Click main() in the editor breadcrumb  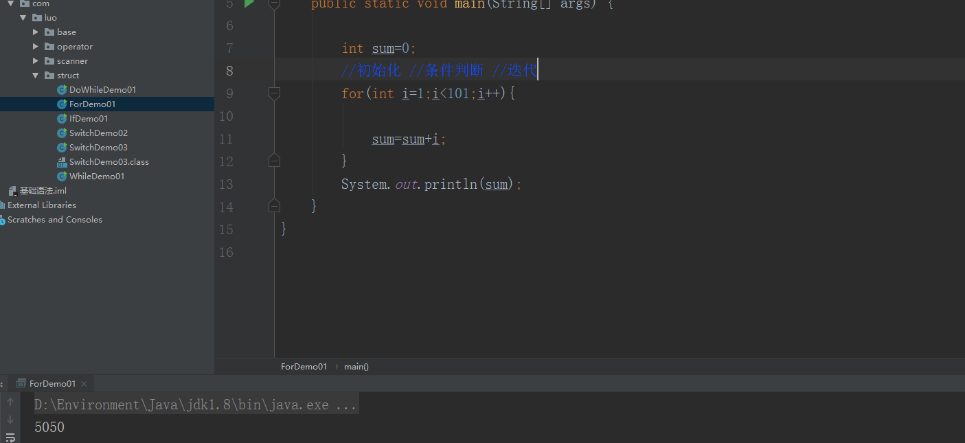point(356,367)
